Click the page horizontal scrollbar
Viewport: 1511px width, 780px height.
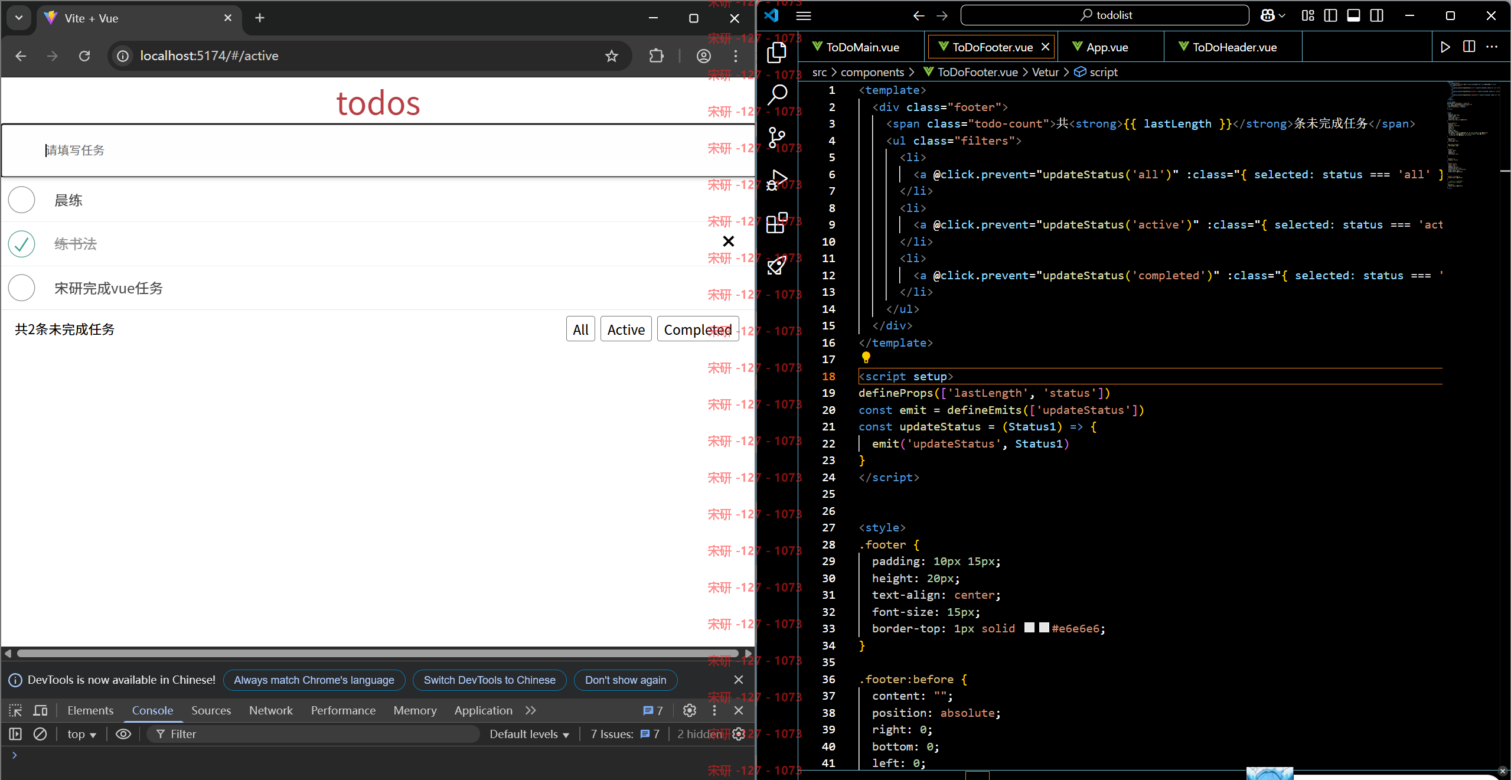378,653
